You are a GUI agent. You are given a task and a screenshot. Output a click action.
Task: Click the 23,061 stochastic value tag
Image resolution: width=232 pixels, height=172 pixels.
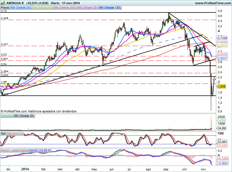(x=222, y=142)
